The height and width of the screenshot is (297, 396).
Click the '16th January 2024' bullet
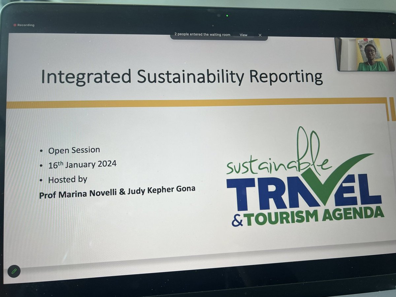pos(82,164)
